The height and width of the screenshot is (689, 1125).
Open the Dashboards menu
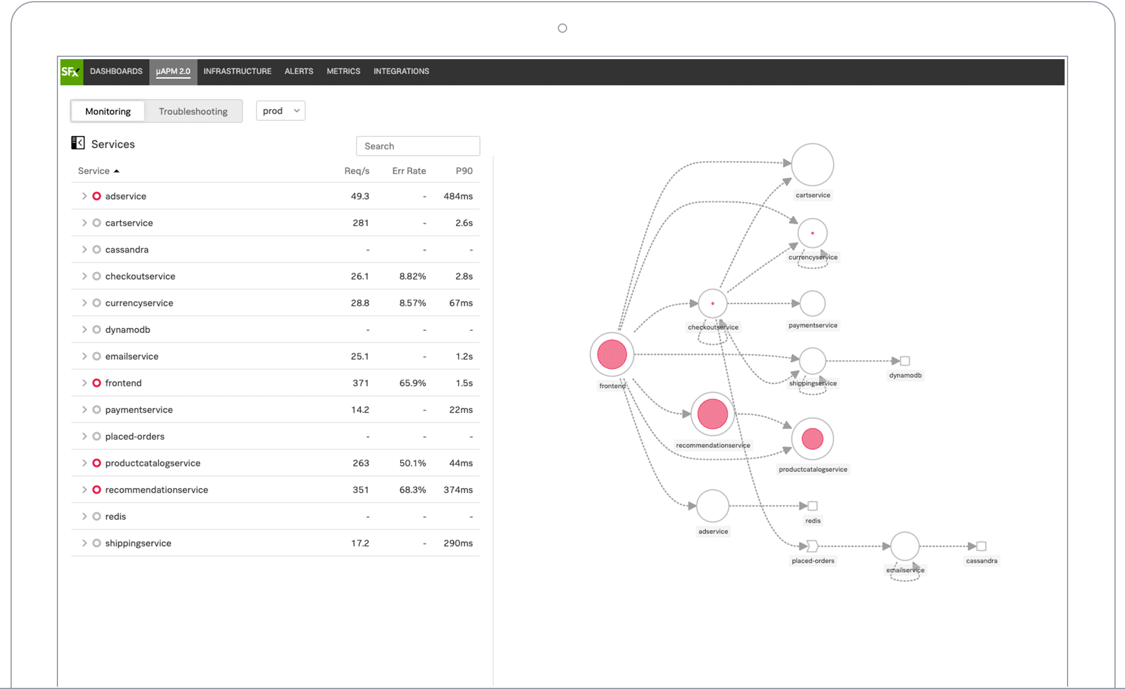(116, 71)
